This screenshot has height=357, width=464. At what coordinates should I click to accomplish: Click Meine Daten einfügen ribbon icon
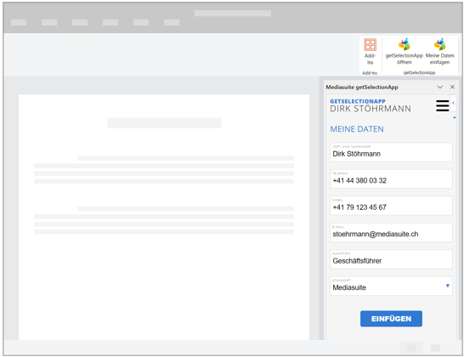(x=439, y=51)
